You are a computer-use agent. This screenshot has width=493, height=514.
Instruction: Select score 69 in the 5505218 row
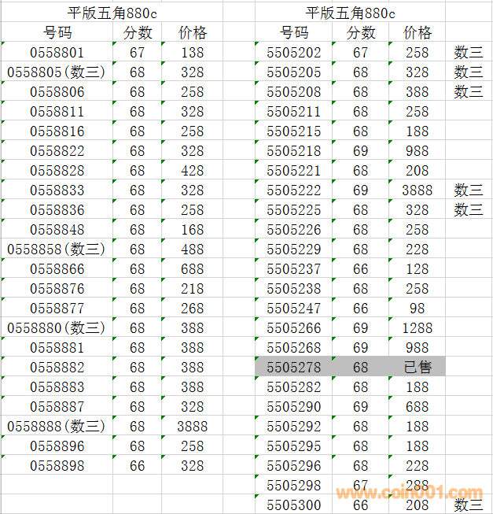pyautogui.click(x=360, y=151)
